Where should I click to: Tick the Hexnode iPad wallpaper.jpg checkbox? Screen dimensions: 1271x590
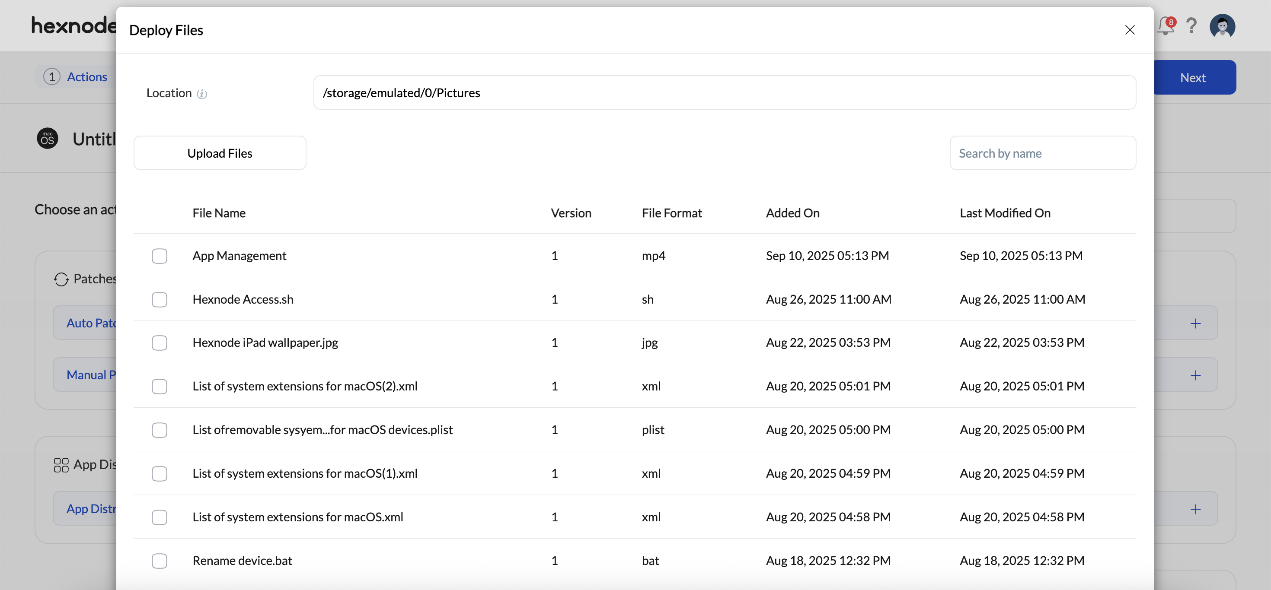(x=160, y=343)
